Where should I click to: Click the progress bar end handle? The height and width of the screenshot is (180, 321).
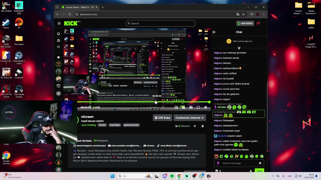point(209,102)
